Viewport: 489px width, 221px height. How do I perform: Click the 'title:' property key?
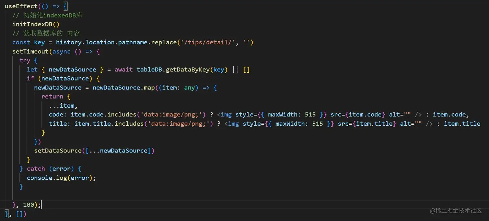[60, 123]
